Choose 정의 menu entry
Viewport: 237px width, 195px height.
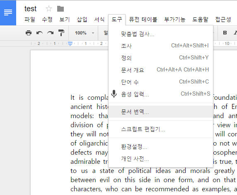click(x=161, y=58)
